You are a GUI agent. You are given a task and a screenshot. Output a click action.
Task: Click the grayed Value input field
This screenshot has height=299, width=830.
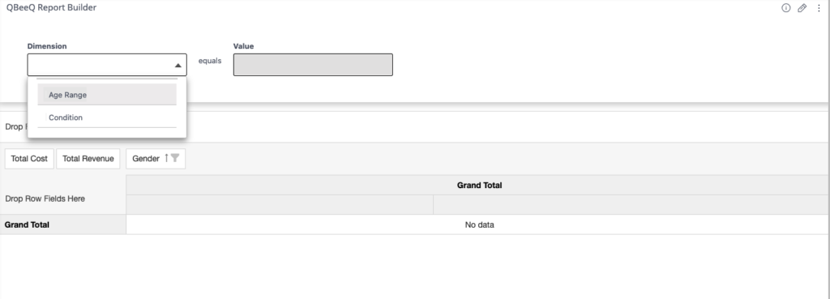pos(313,65)
